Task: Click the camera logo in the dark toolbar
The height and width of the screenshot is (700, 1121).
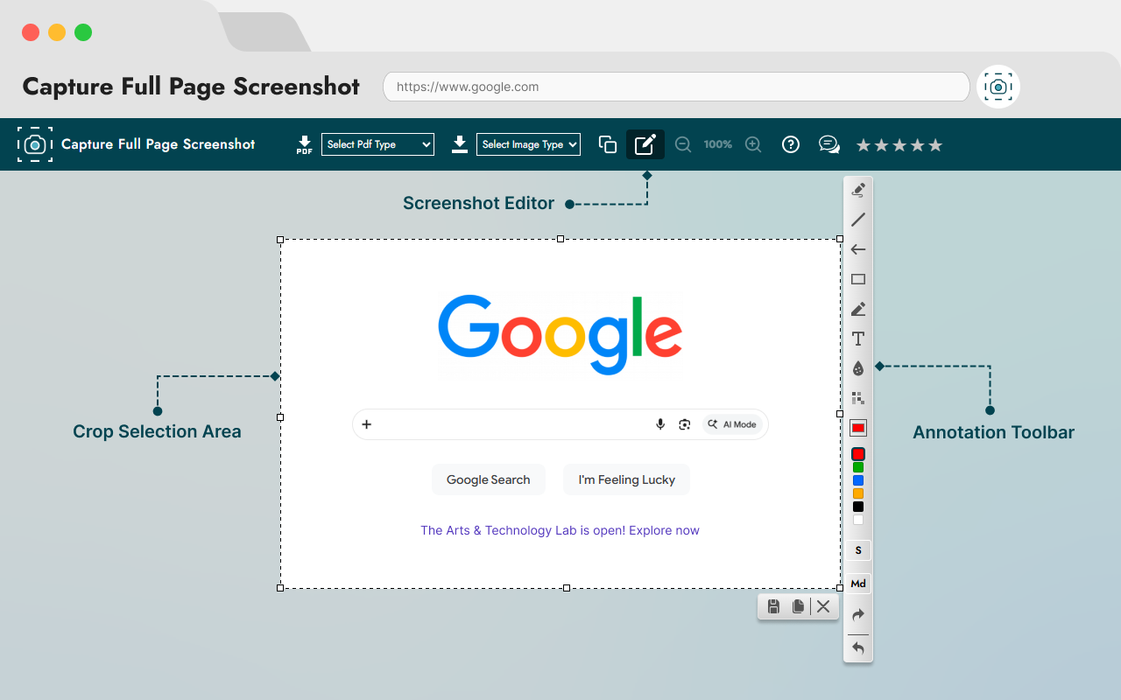Action: coord(35,144)
